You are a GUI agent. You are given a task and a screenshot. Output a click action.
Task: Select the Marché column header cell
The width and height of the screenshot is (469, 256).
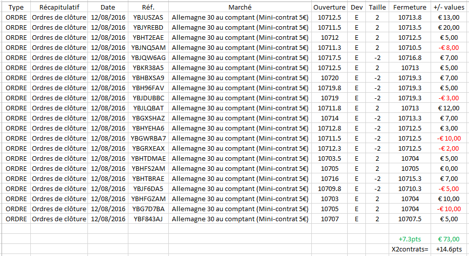pos(240,8)
